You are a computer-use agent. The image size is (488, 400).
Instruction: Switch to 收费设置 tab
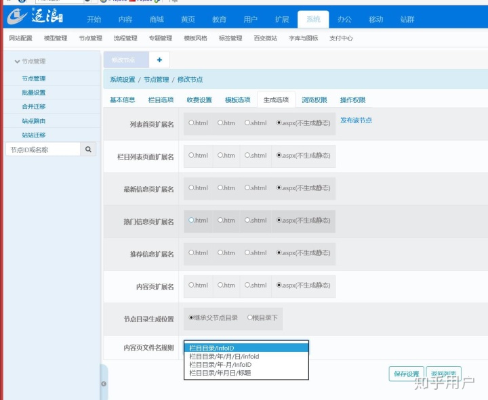point(199,99)
